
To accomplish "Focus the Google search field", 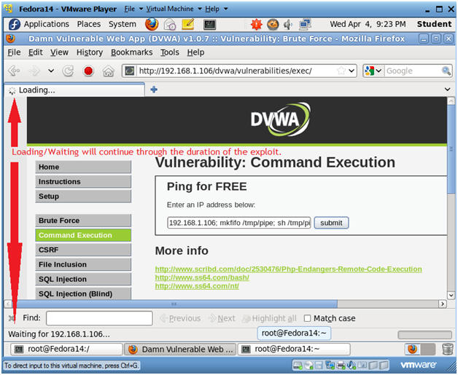I will [413, 71].
